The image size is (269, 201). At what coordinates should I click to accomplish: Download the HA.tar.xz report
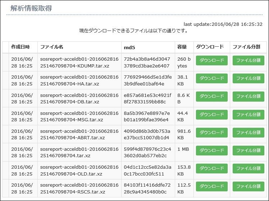(x=212, y=78)
